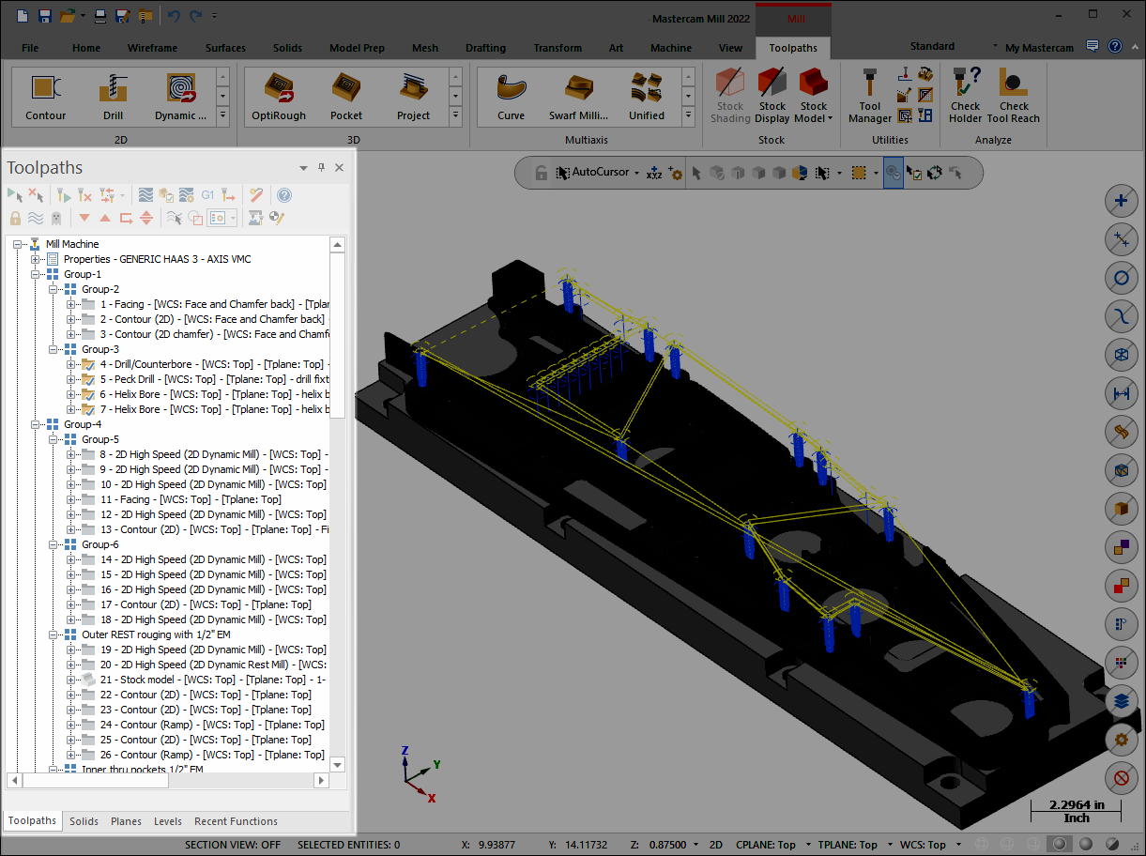Click WCS: Top in status bar
The image size is (1146, 856).
pyautogui.click(x=923, y=845)
